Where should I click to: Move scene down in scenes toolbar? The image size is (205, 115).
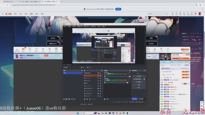(74, 99)
